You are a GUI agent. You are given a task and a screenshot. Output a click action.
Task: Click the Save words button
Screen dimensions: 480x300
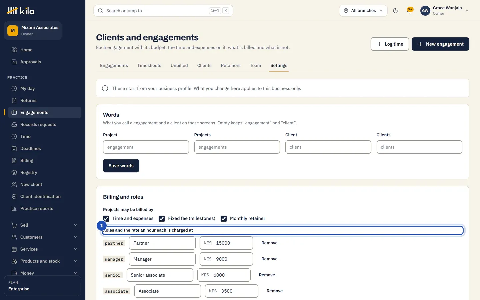pos(121,166)
